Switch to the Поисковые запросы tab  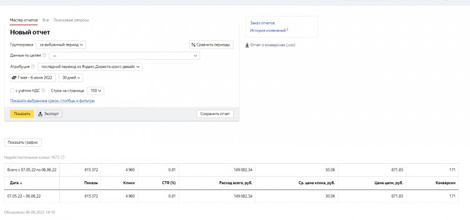click(71, 20)
